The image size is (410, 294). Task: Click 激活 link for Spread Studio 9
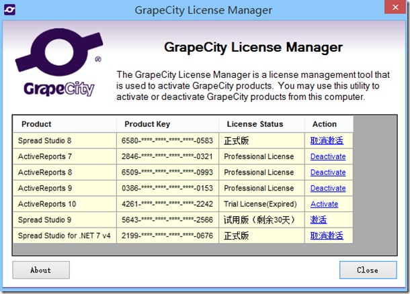click(x=318, y=220)
